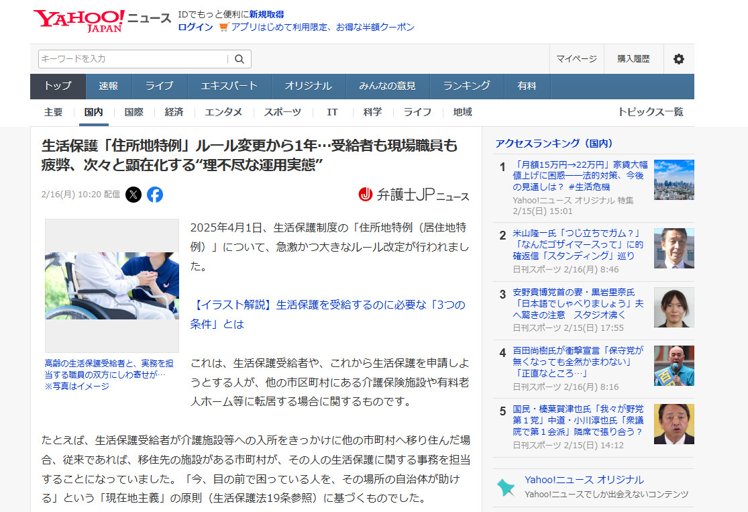Open the イラスト解説 related article link
Viewport: 748px width, 512px height.
tap(327, 314)
